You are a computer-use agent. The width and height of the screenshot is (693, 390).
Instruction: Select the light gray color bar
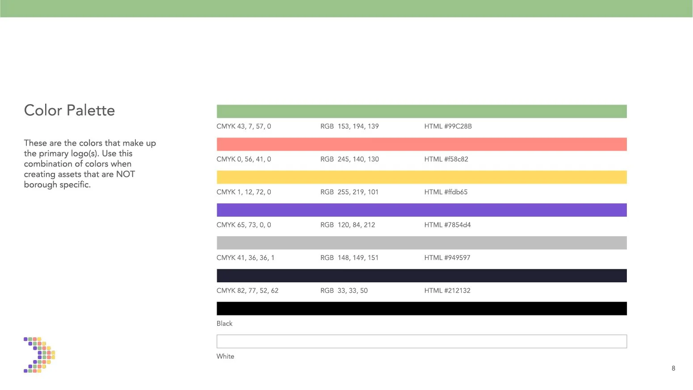tap(421, 243)
